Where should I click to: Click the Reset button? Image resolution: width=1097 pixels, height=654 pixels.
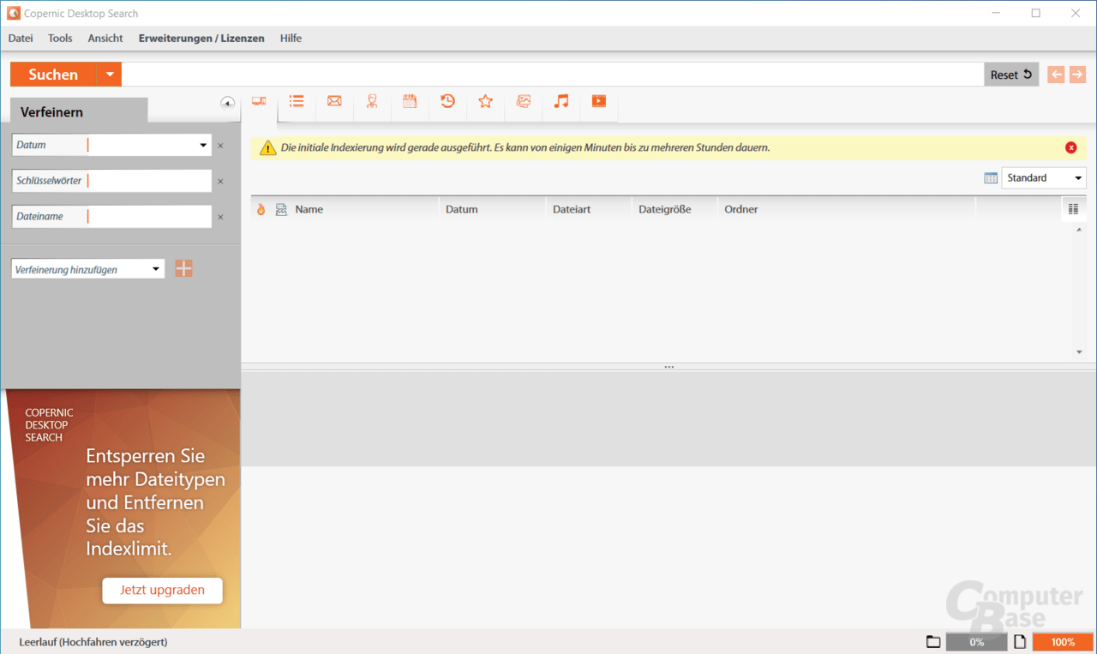(x=1011, y=75)
